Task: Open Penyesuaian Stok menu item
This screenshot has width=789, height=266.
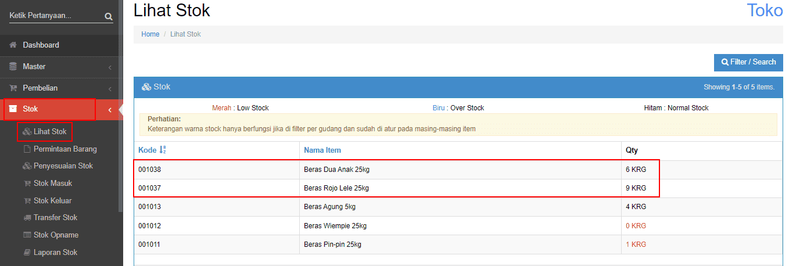Action: [63, 166]
